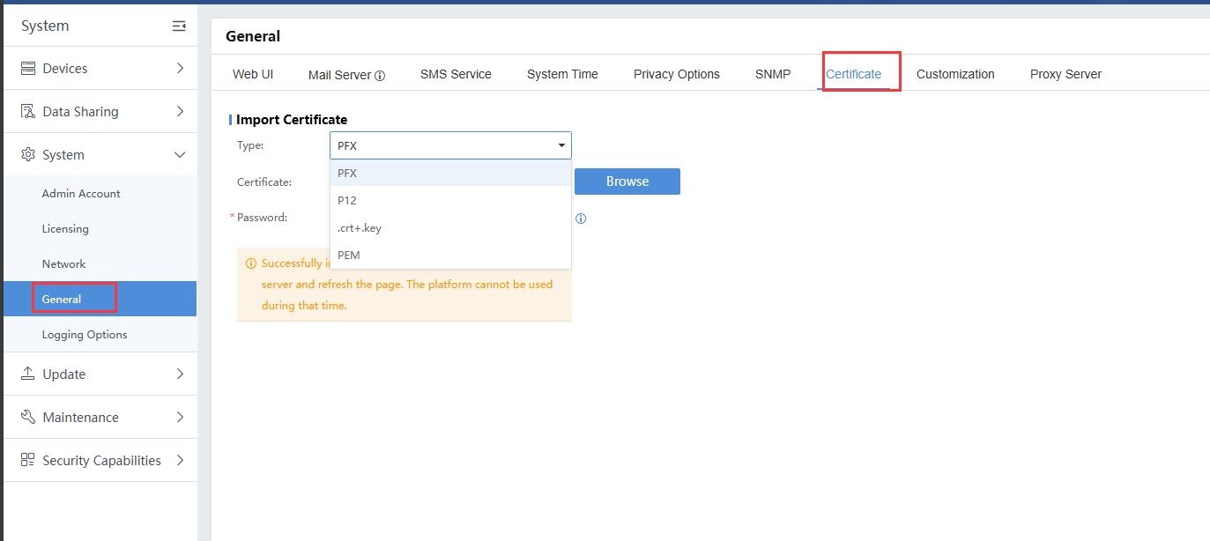Click the System gear icon

click(x=28, y=155)
